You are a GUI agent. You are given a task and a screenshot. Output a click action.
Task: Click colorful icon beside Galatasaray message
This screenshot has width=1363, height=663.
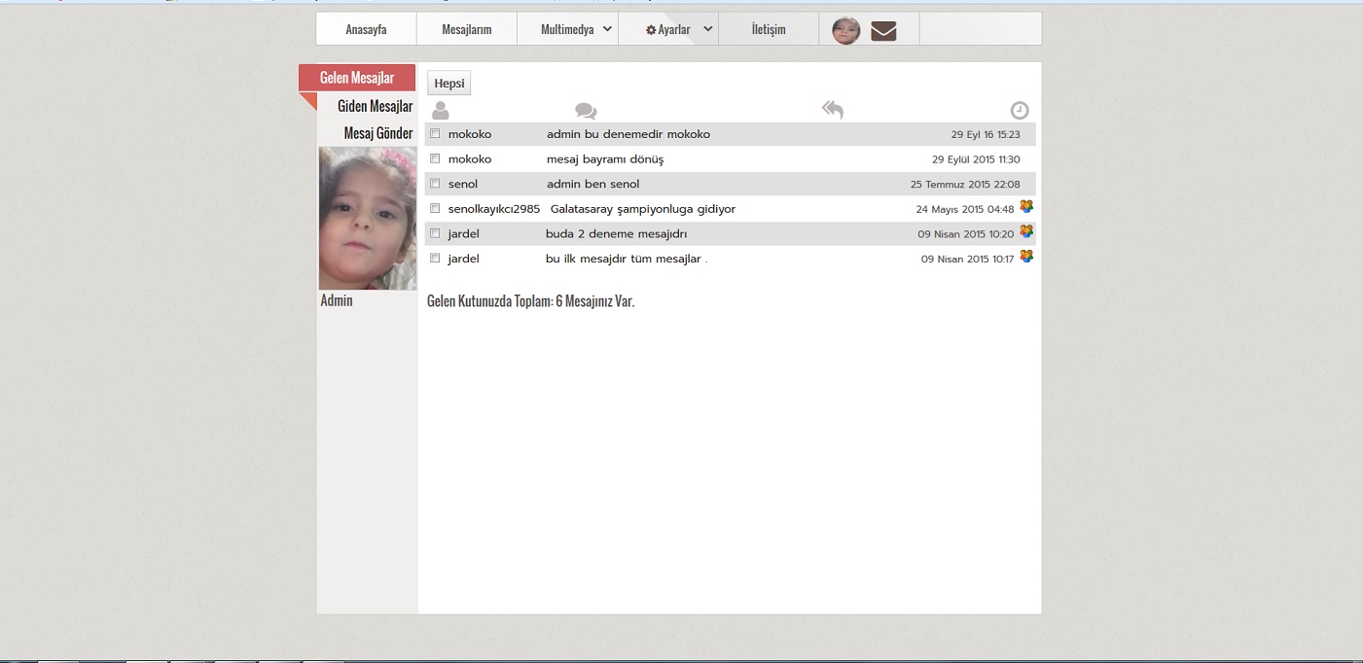(1026, 207)
